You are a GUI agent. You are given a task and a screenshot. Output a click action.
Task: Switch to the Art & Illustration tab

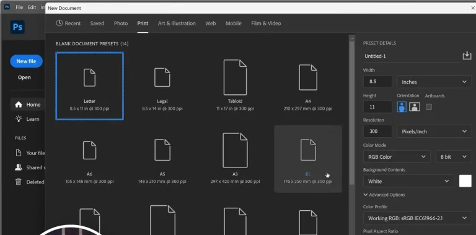[177, 23]
